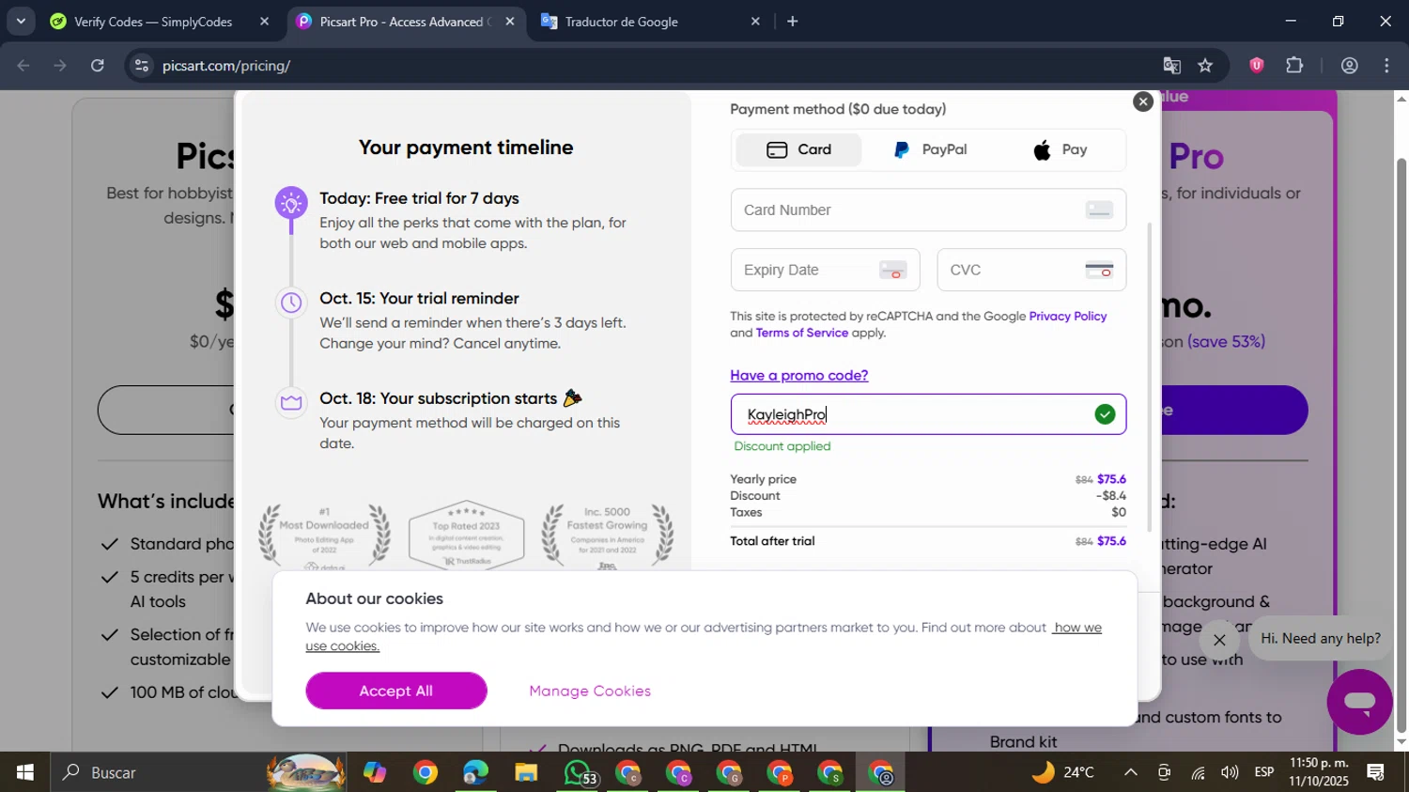Viewport: 1409px width, 792px height.
Task: Open the Windows Start menu
Action: pos(25,772)
